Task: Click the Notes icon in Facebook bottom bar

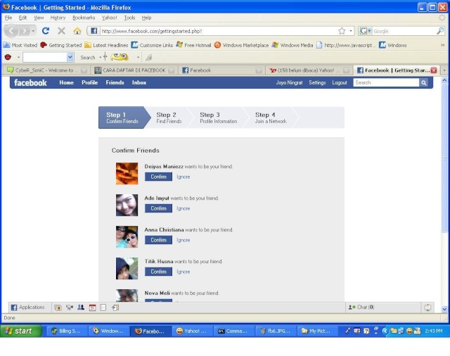Action: pos(103,307)
